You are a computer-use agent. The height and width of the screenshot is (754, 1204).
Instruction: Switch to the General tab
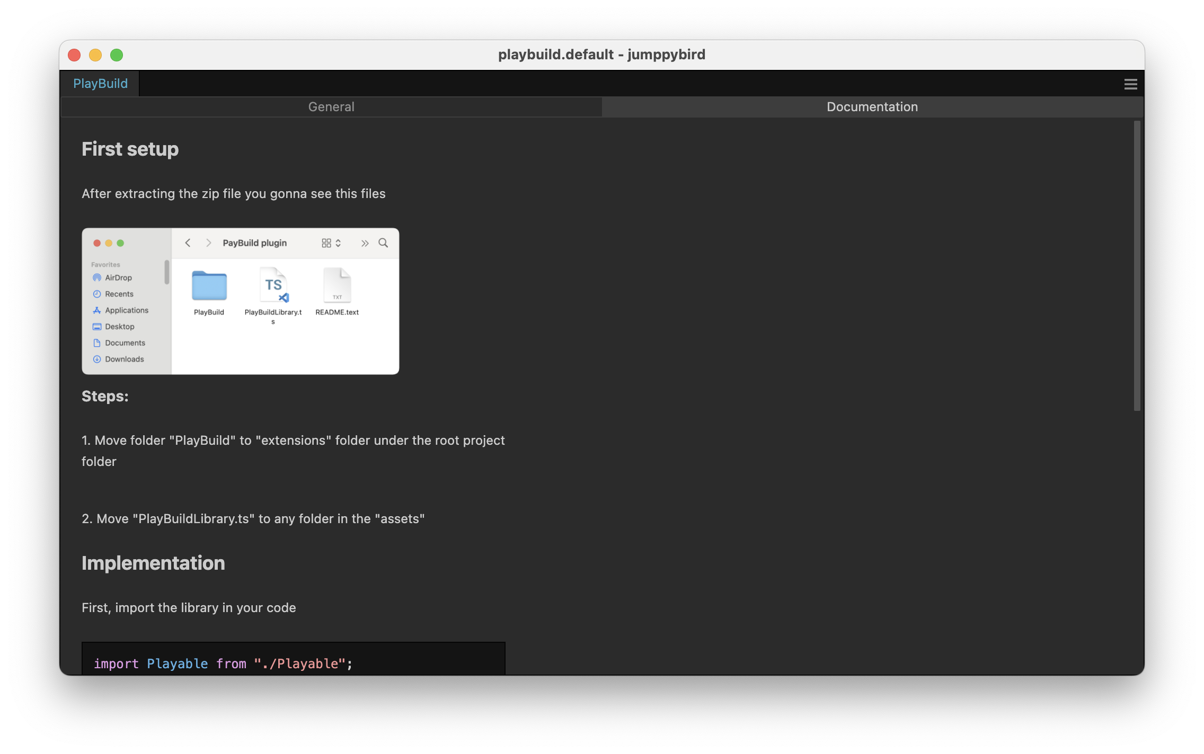(x=331, y=107)
